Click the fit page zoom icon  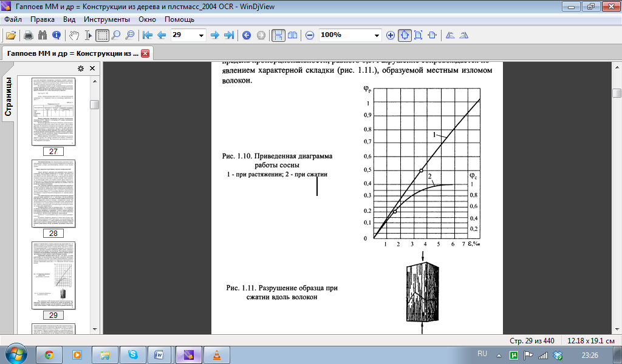pos(418,35)
